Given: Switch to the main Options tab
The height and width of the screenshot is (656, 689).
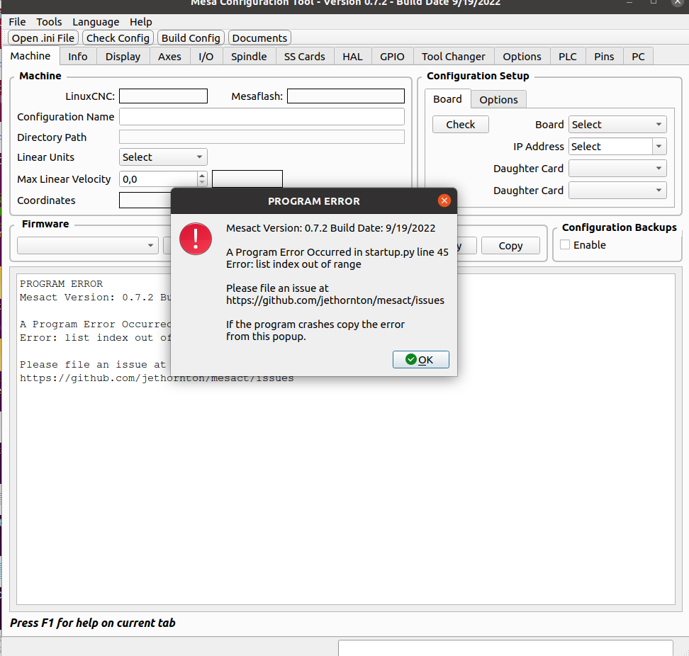Looking at the screenshot, I should (x=522, y=56).
